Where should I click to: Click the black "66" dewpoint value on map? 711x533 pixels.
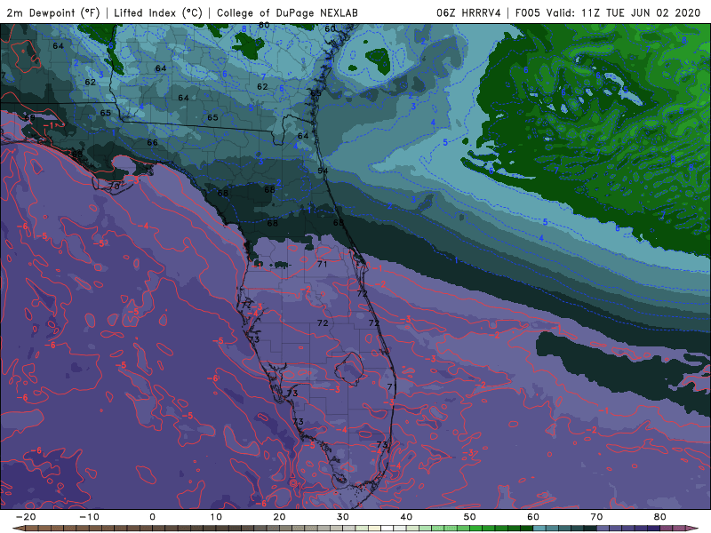(152, 142)
